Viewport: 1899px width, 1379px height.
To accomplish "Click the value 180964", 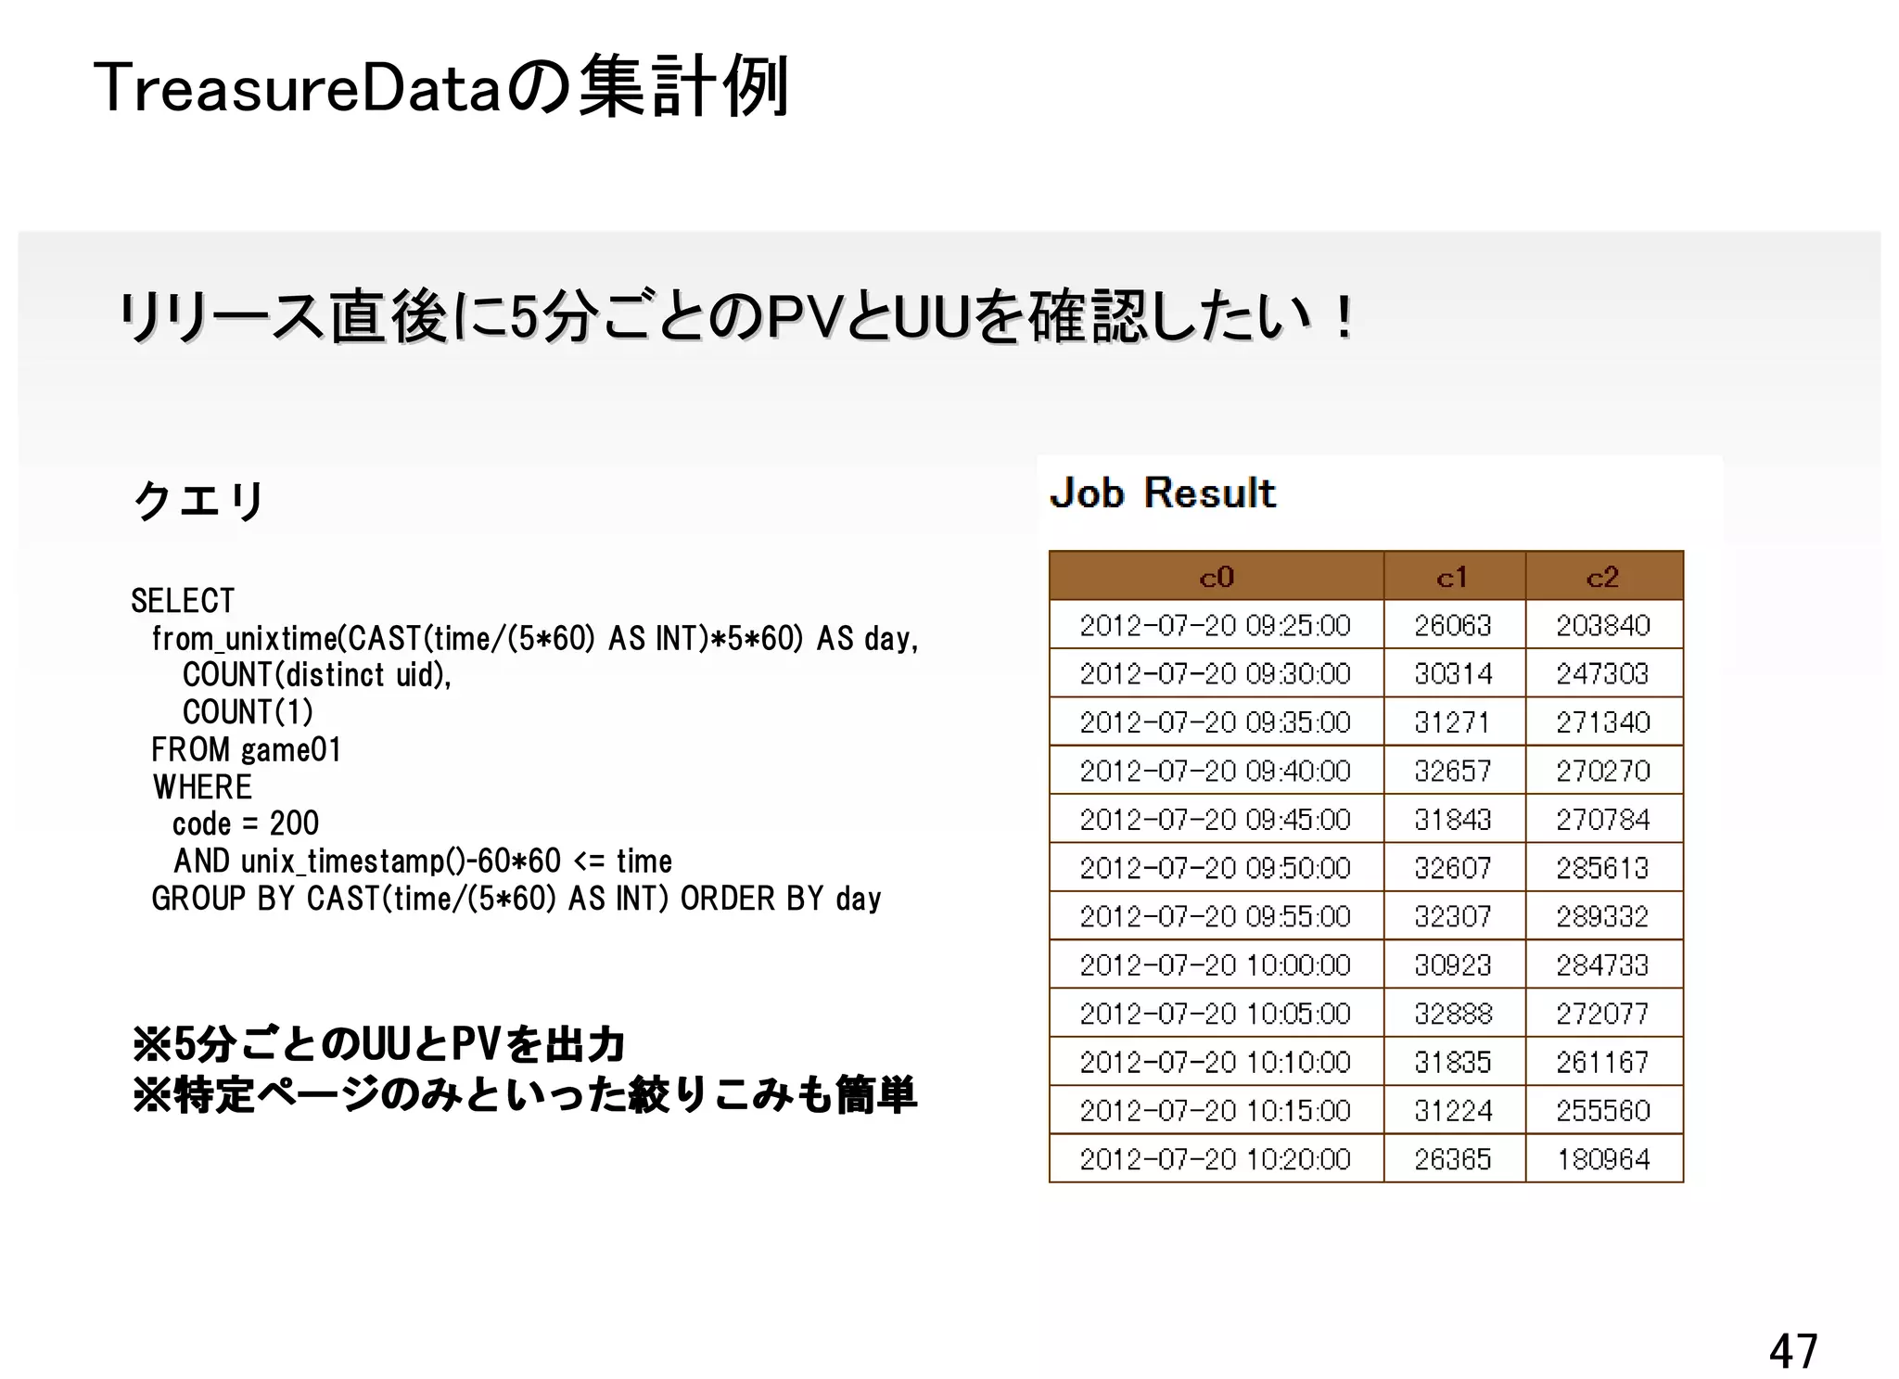I will [1603, 1158].
